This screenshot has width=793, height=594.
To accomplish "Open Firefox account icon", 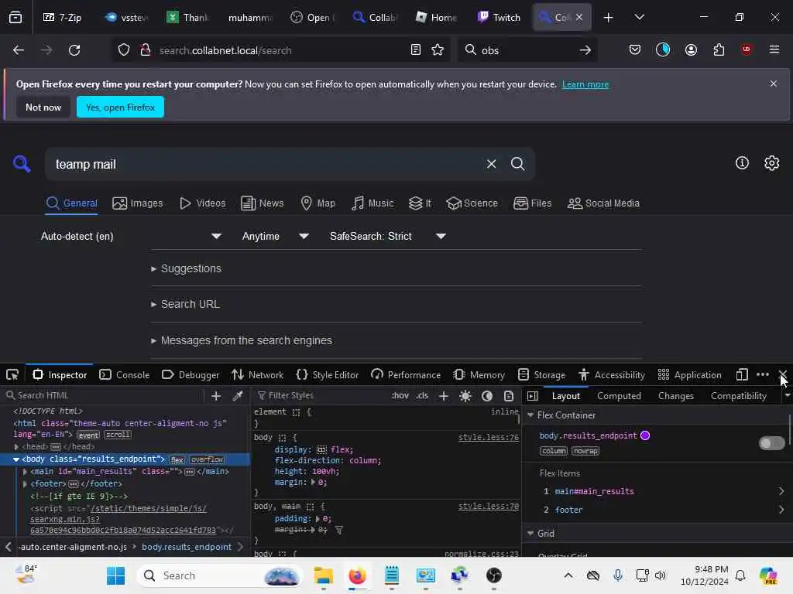I will point(691,49).
